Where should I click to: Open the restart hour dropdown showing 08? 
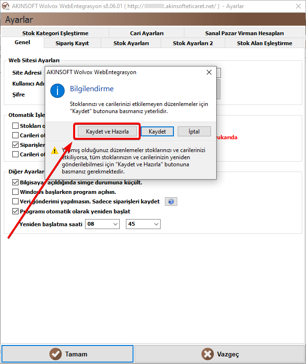[x=102, y=224]
